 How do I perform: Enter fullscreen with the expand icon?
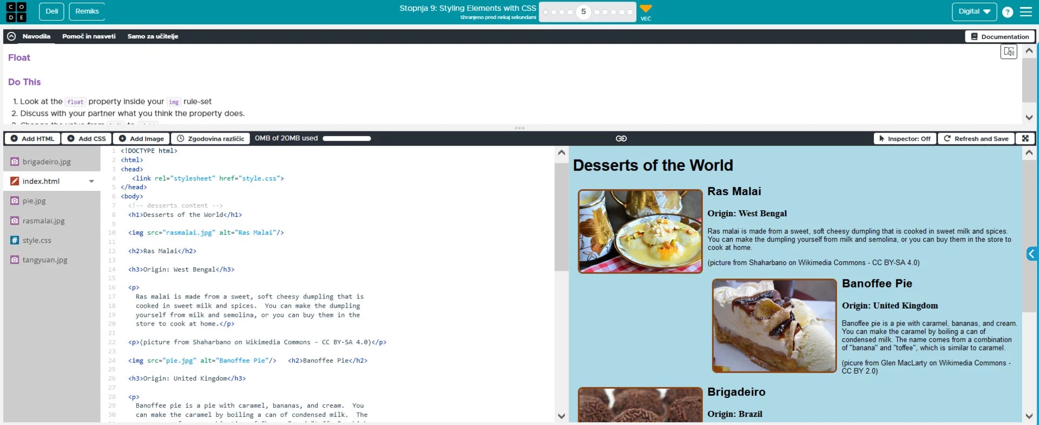pos(1025,138)
